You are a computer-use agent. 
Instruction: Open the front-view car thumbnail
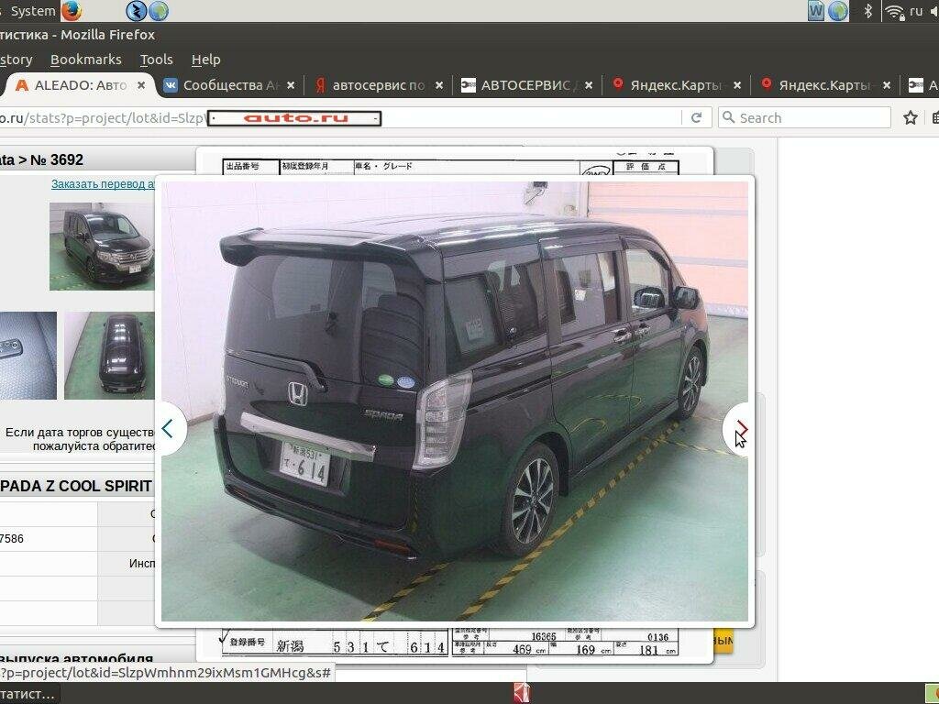102,246
